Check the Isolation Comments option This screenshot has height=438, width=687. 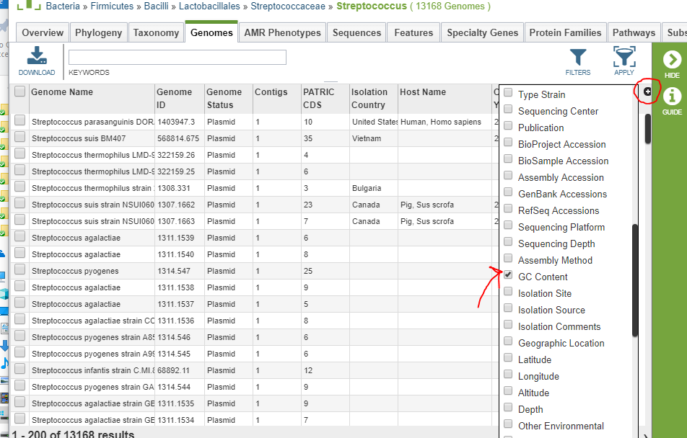(508, 325)
